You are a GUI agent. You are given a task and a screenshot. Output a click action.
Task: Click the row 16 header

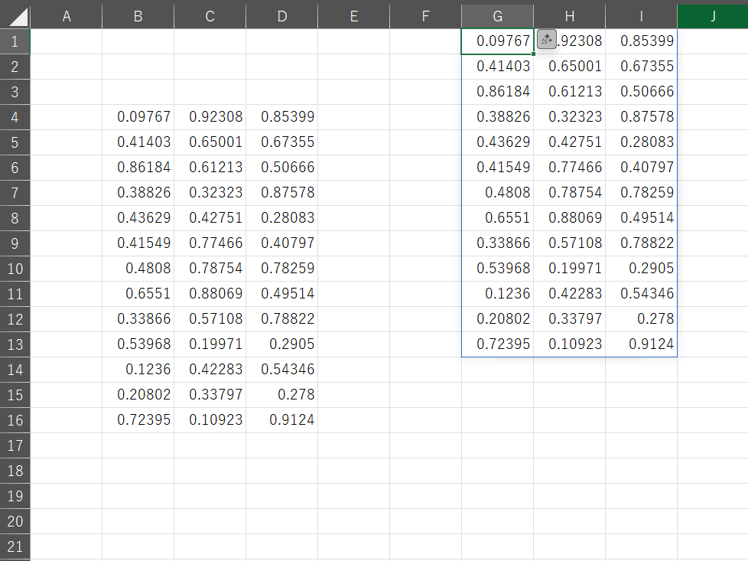coord(15,420)
